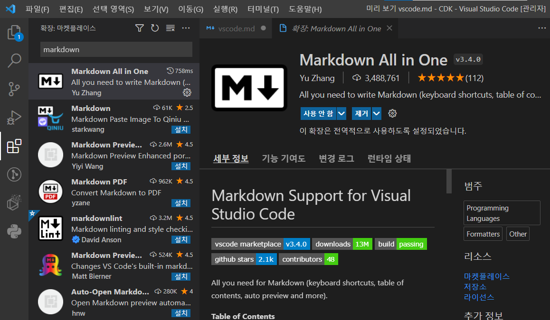Switch to the vscode.md editor tab
Image resolution: width=550 pixels, height=320 pixels.
pos(236,28)
